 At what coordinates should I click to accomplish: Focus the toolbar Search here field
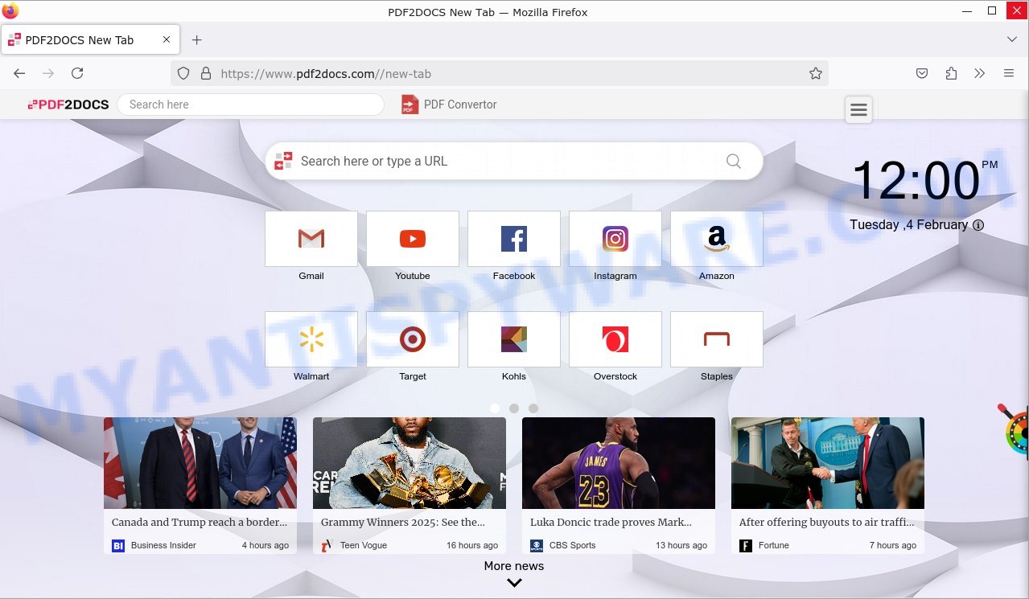pos(250,105)
